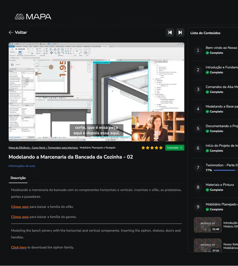238x266 pixels.
Task: Click the 77% progress label
Action: click(x=209, y=170)
